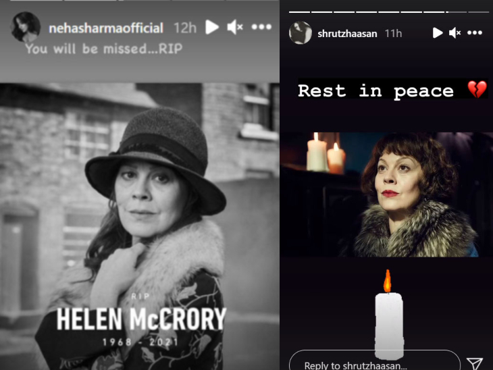Unmute the shrutzhaasan story audio
This screenshot has width=493, height=370.
(x=455, y=32)
